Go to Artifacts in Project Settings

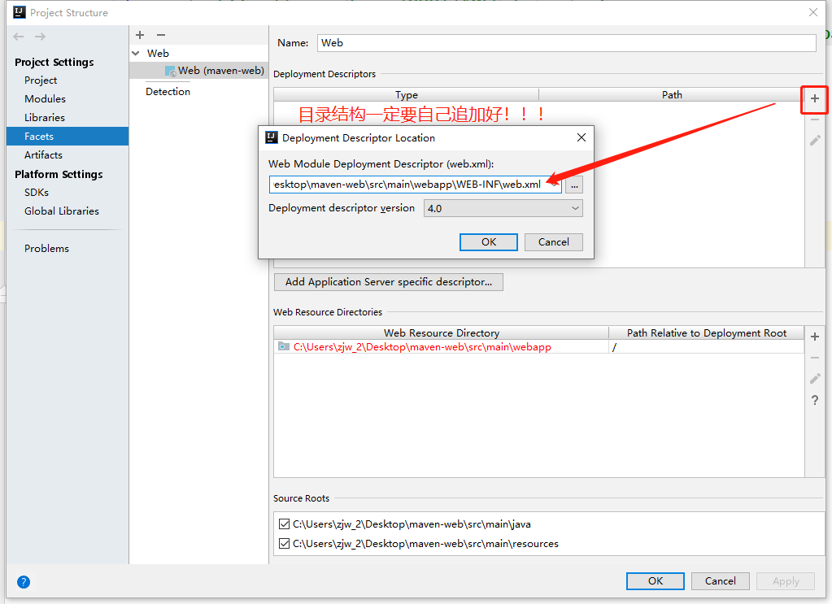pyautogui.click(x=43, y=154)
